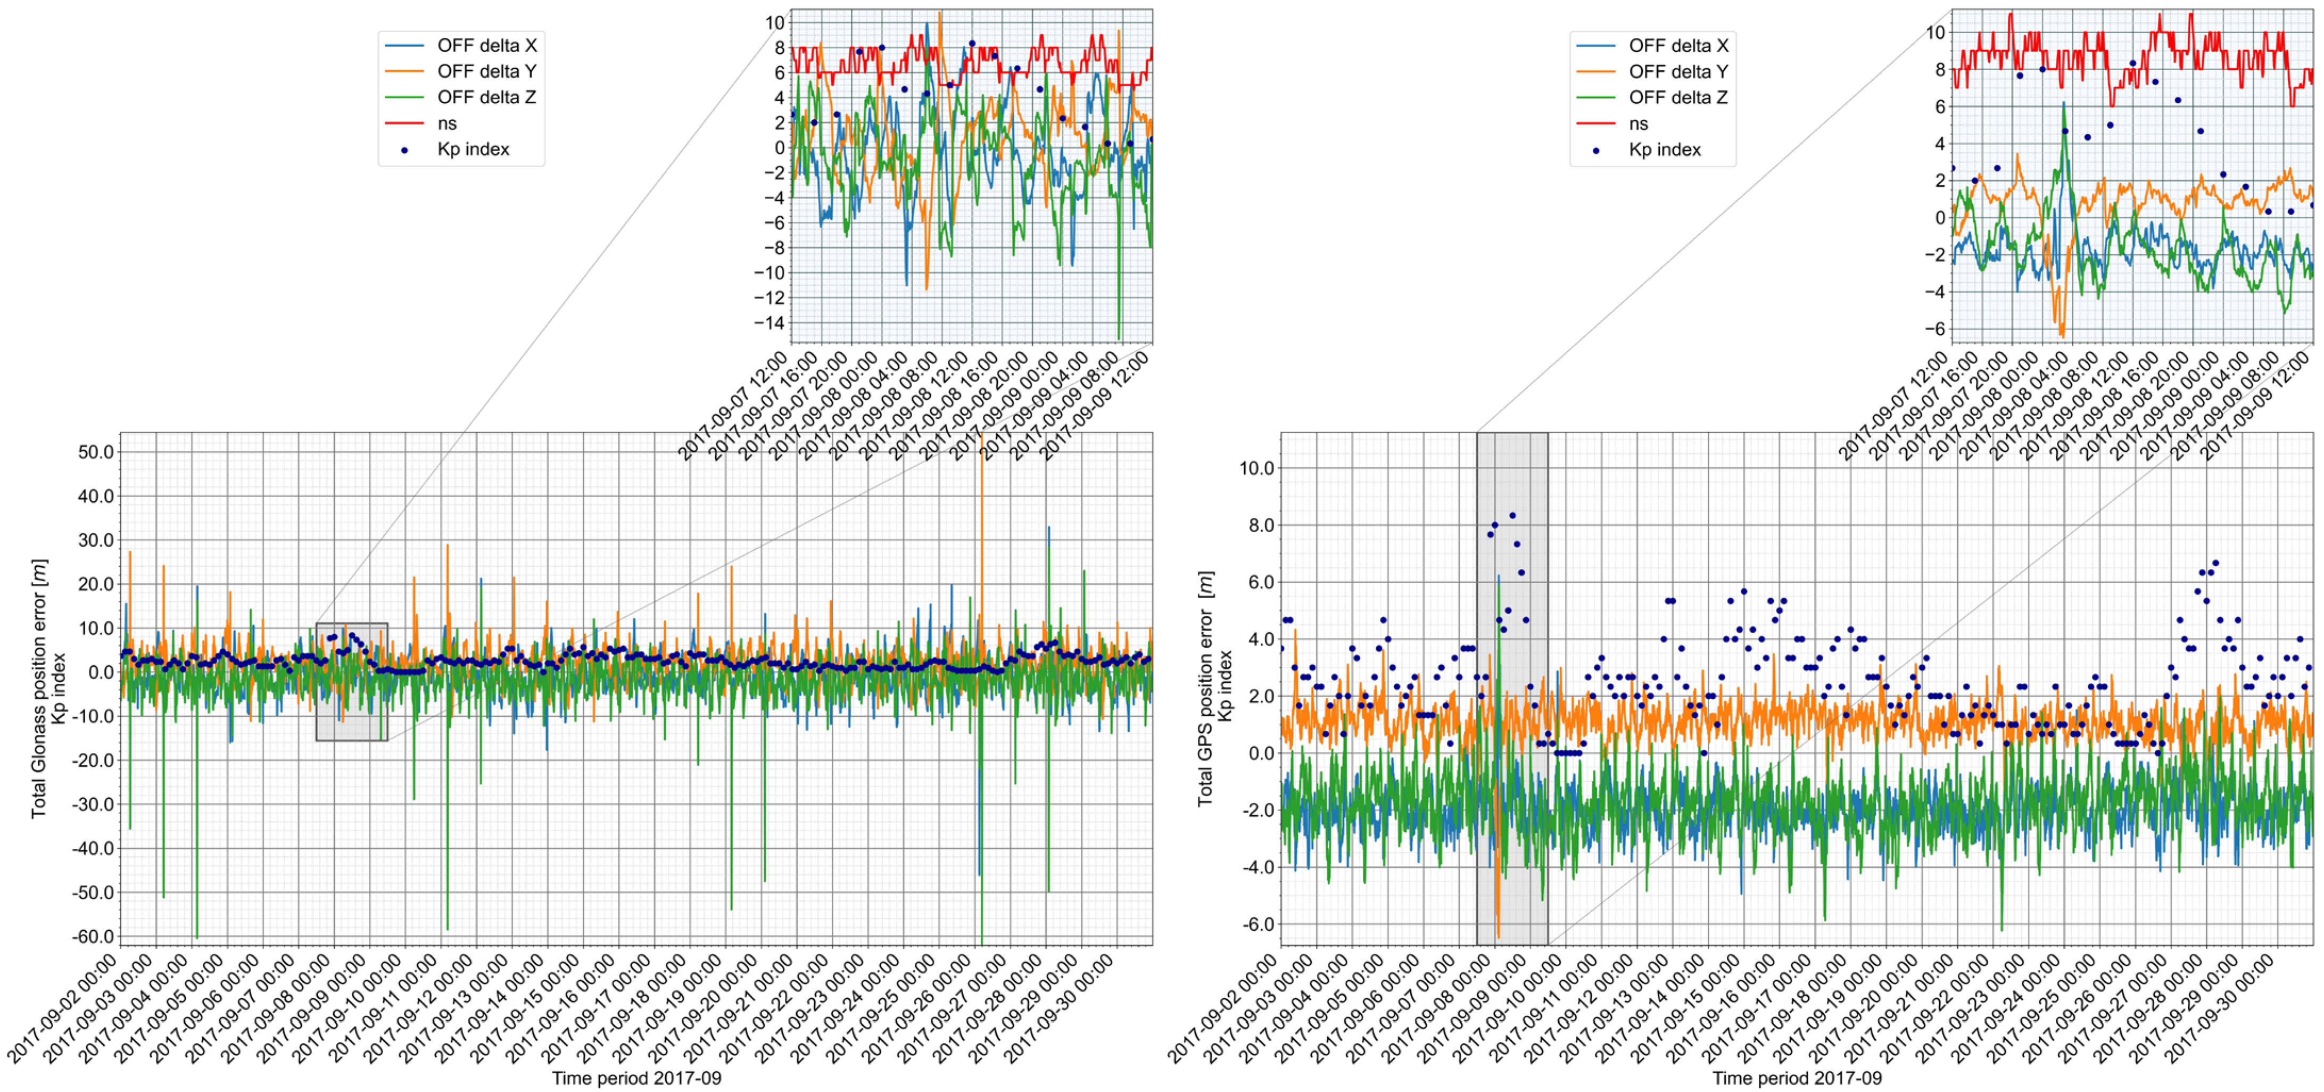Click the 'OFF delta Y' label in right legend
Image resolution: width=2324 pixels, height=1092 pixels.
1678,71
